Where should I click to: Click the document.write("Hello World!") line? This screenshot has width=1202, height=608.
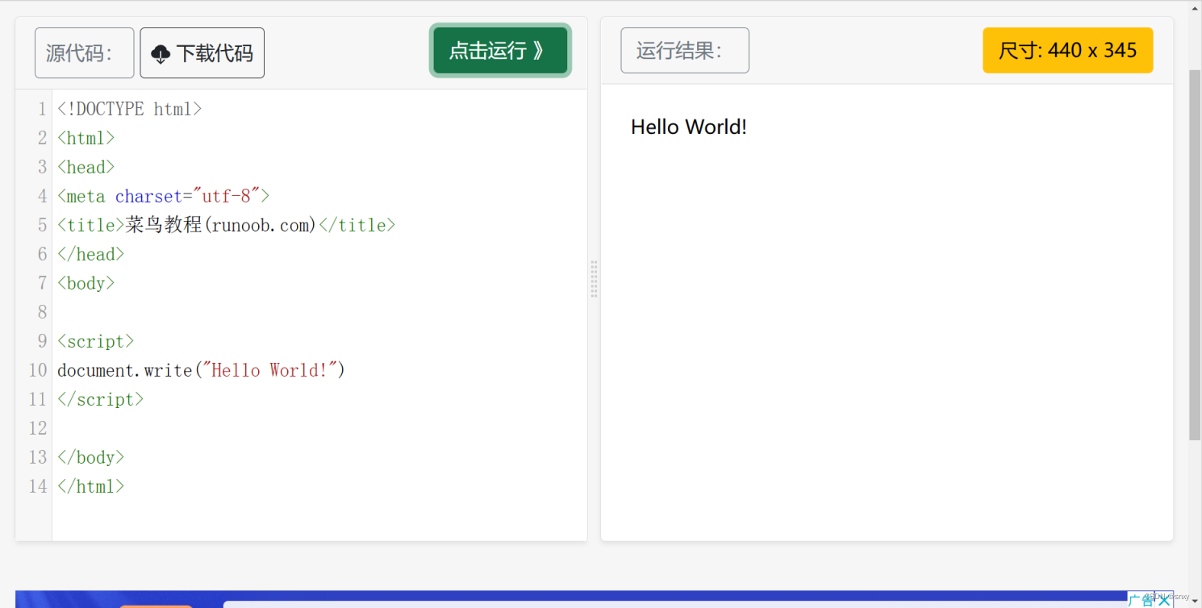pos(202,370)
